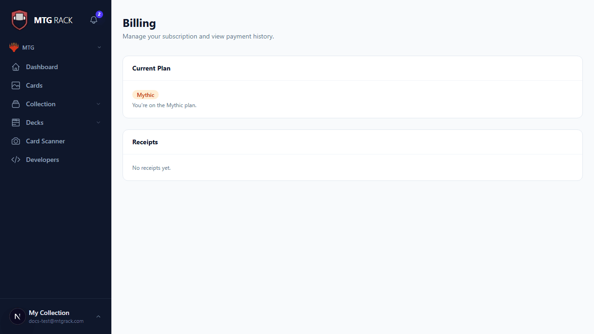The width and height of the screenshot is (594, 334).
Task: Expand the Decks submenu chevron
Action: point(98,122)
